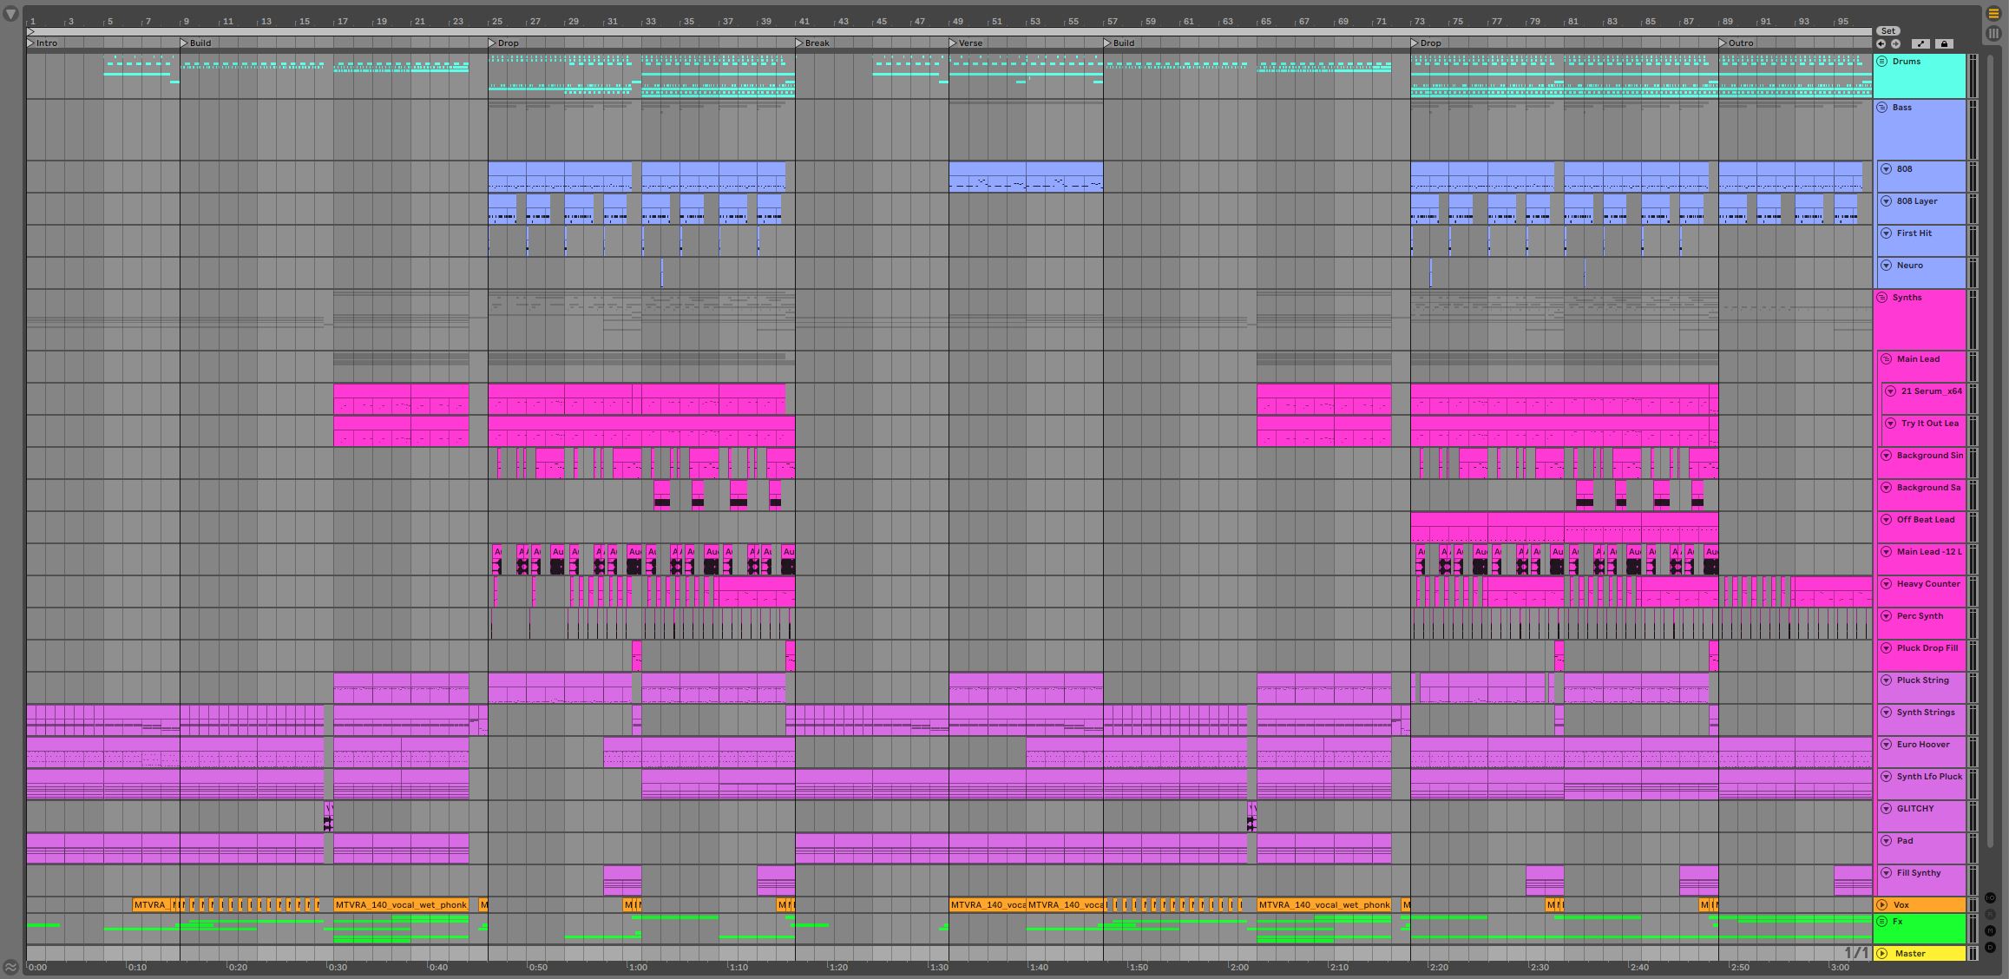Toggle the M mixer section button
The height and width of the screenshot is (979, 2009).
[1991, 930]
